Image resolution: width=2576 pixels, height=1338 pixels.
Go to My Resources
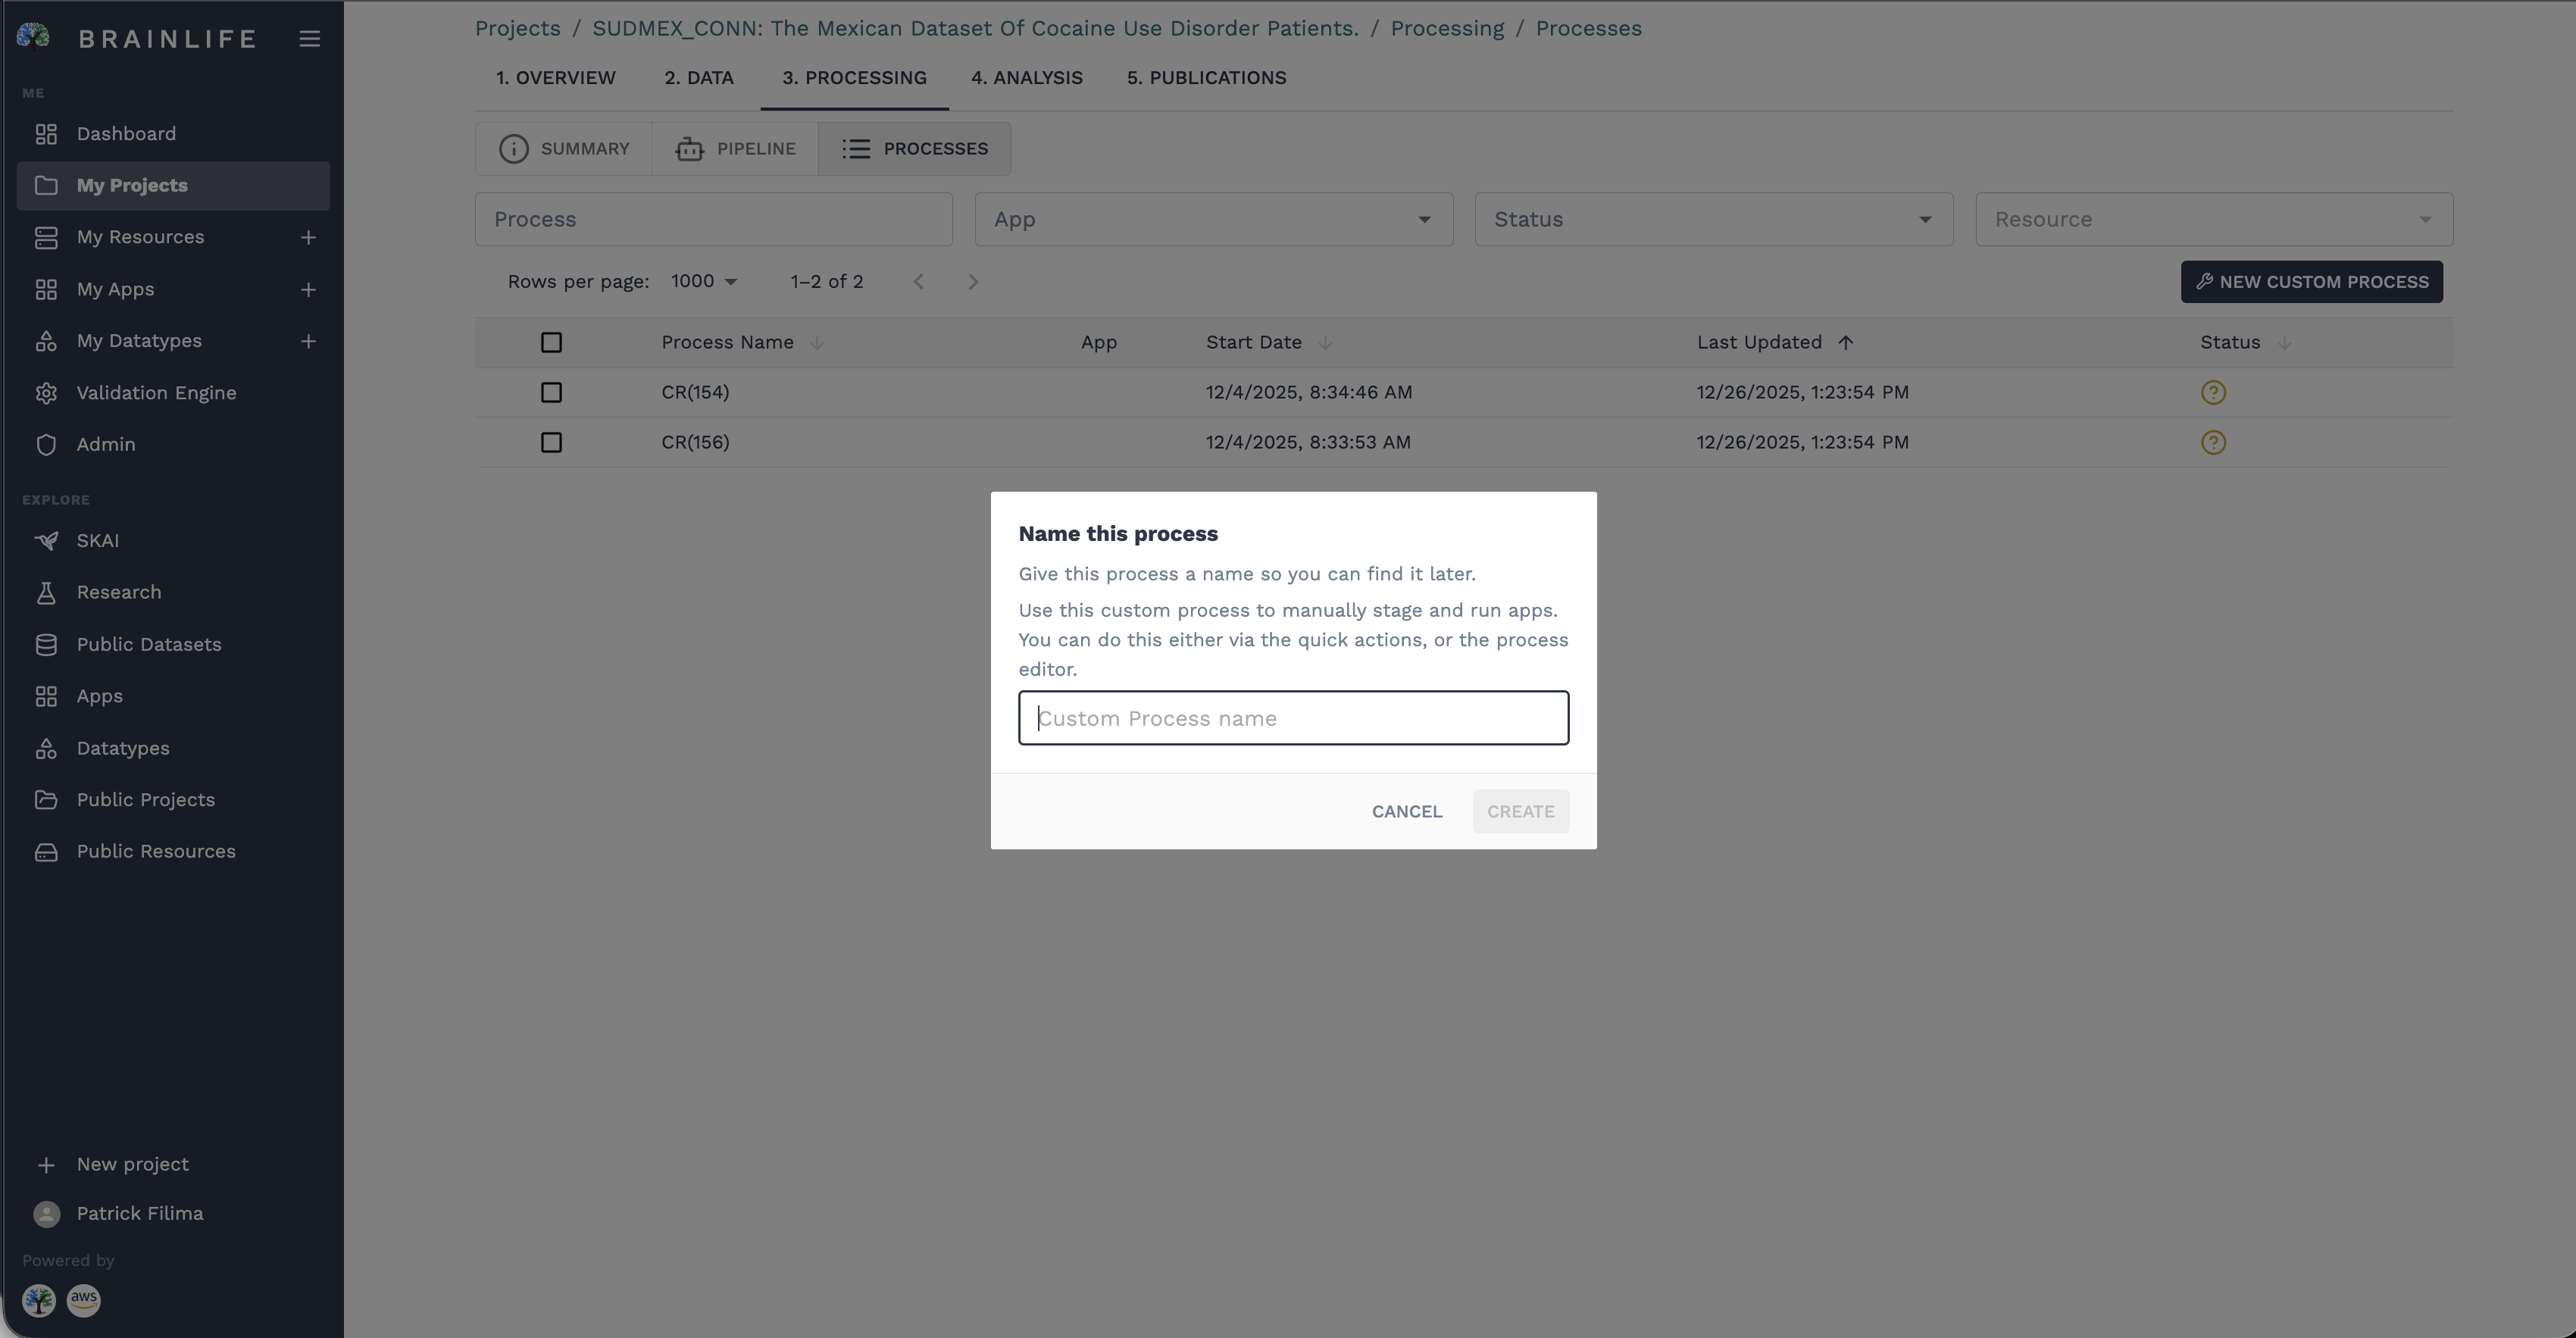[140, 237]
